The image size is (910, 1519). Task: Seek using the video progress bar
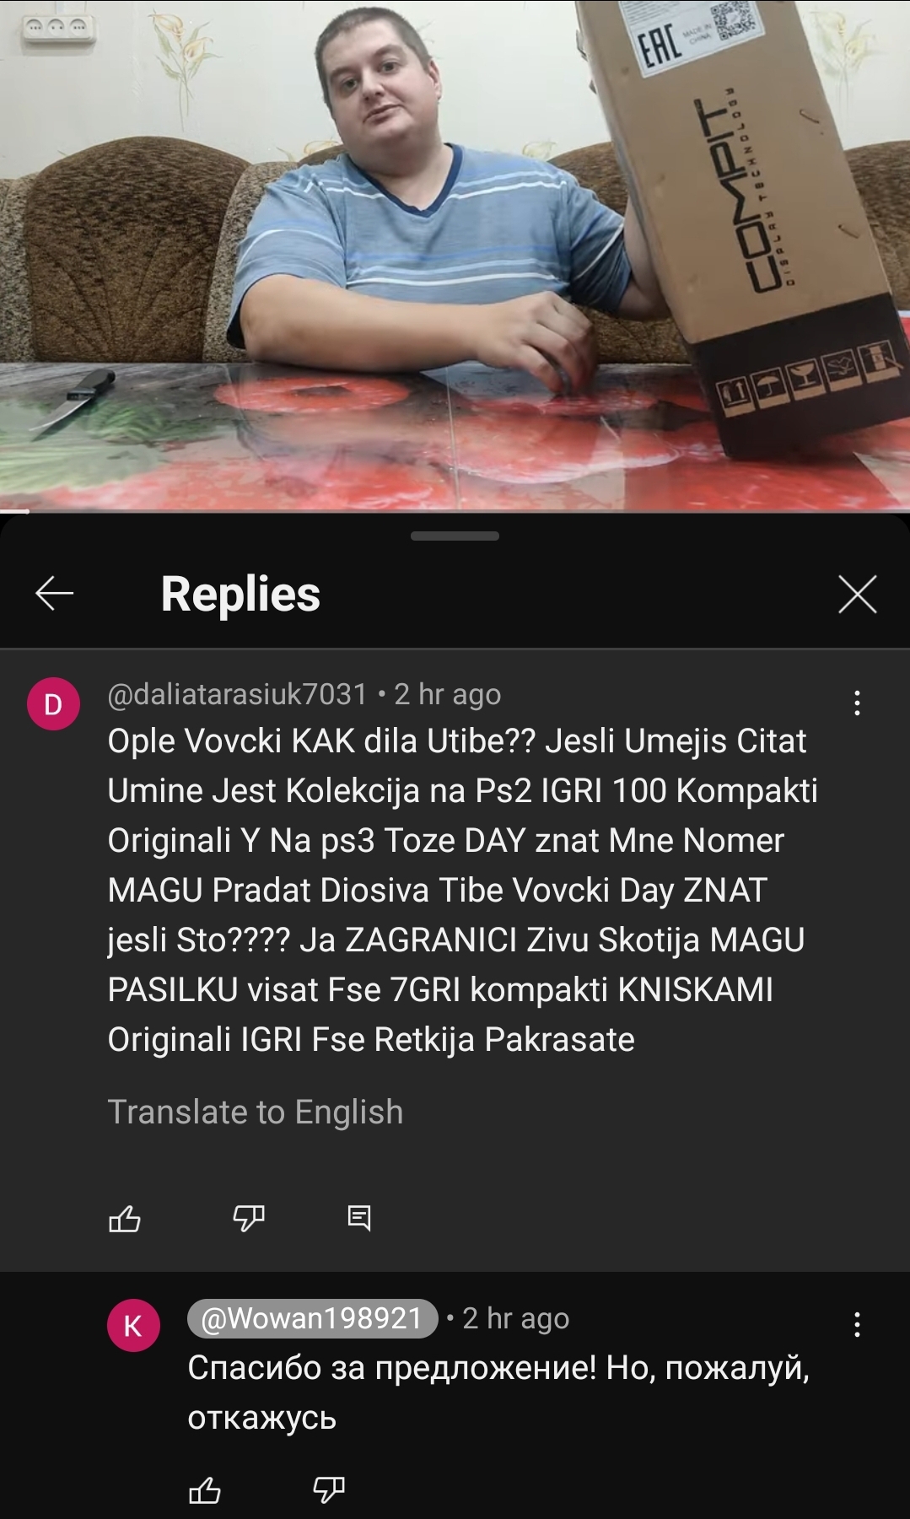455,511
